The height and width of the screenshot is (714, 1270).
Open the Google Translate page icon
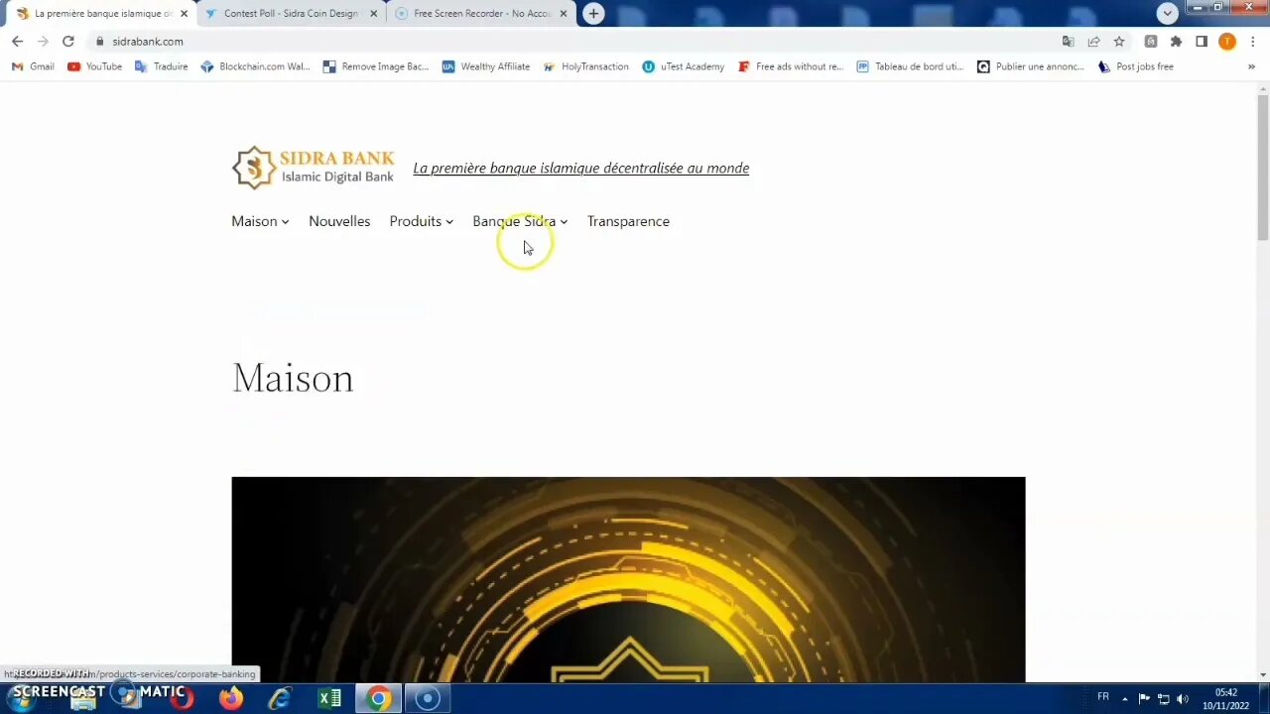pos(1068,42)
